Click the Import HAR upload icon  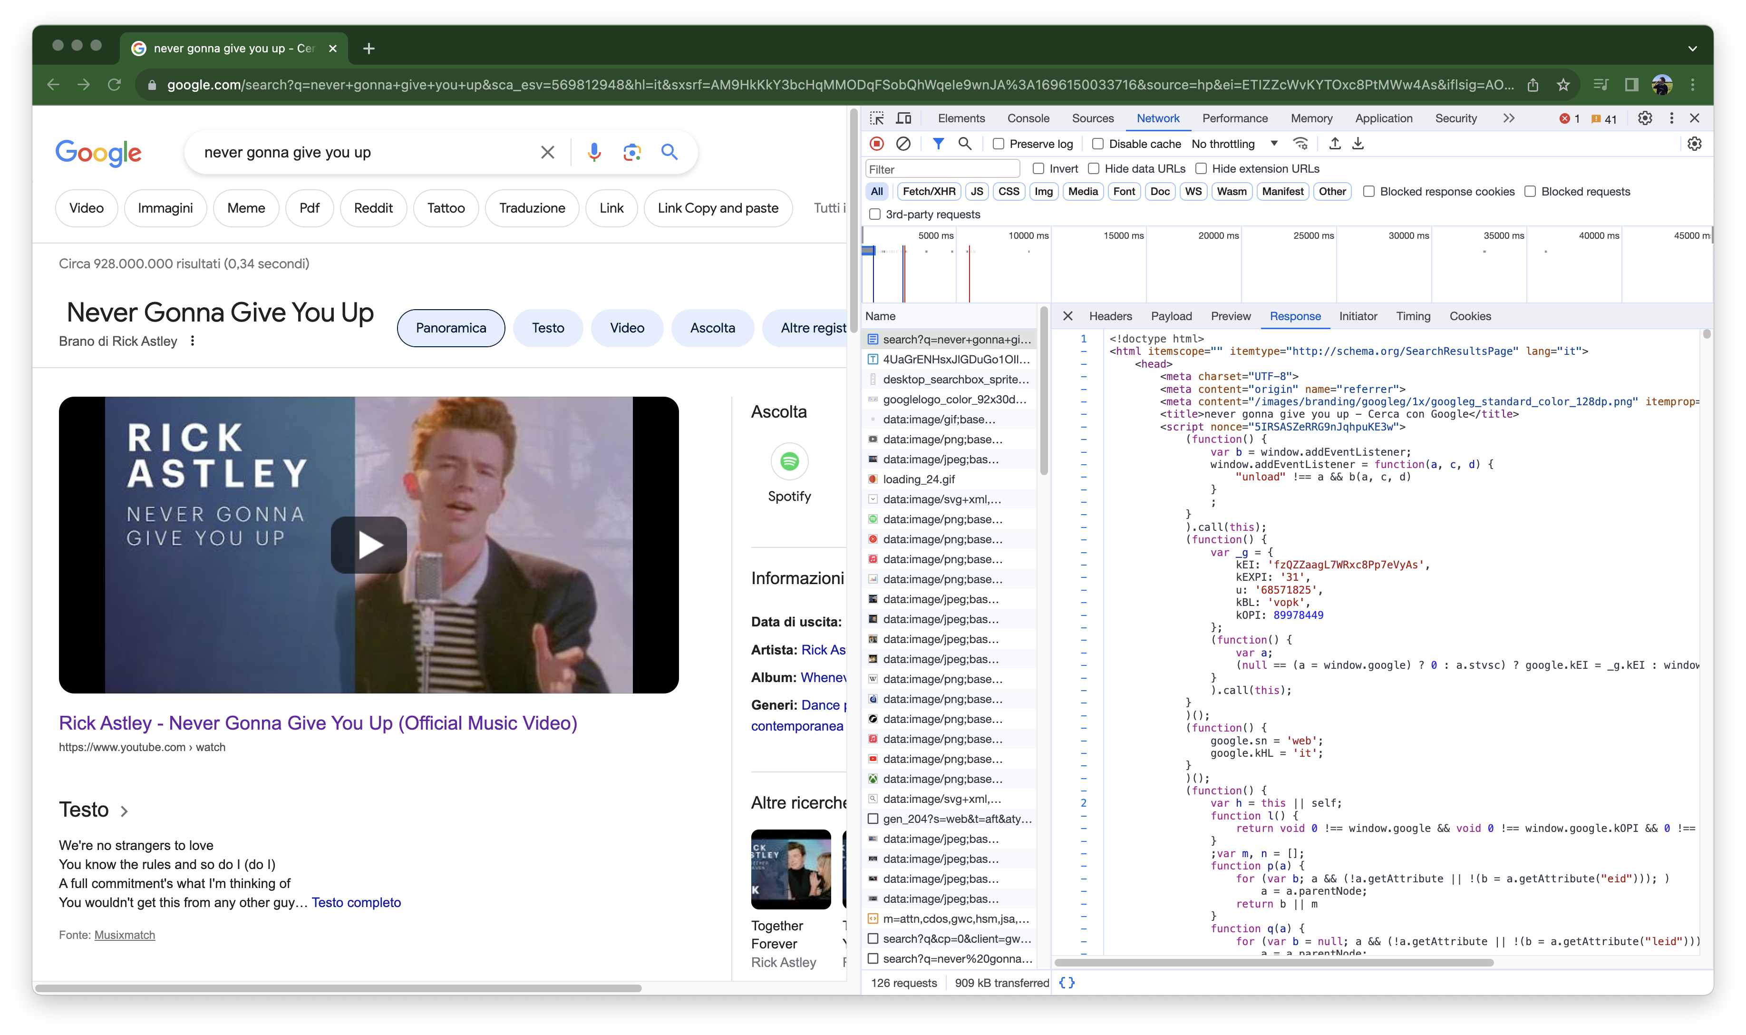pos(1334,144)
